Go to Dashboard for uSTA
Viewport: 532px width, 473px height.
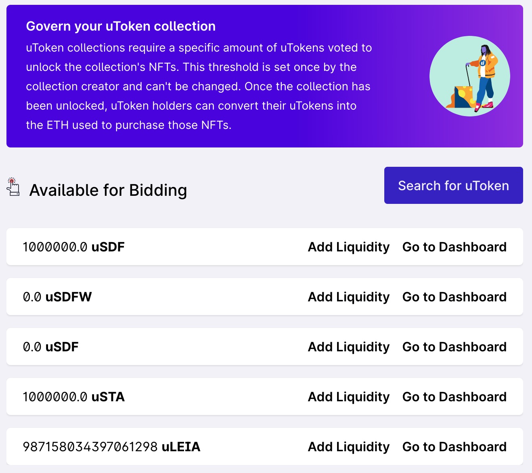pos(455,397)
